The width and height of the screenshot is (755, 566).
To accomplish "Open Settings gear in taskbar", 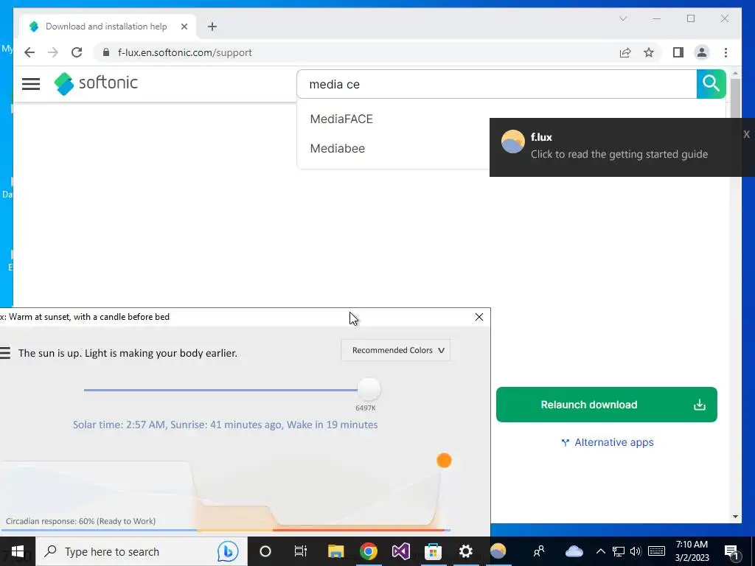I will click(466, 551).
